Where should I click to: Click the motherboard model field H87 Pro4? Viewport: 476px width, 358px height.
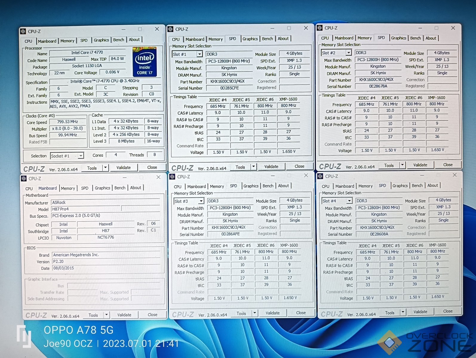(86, 209)
